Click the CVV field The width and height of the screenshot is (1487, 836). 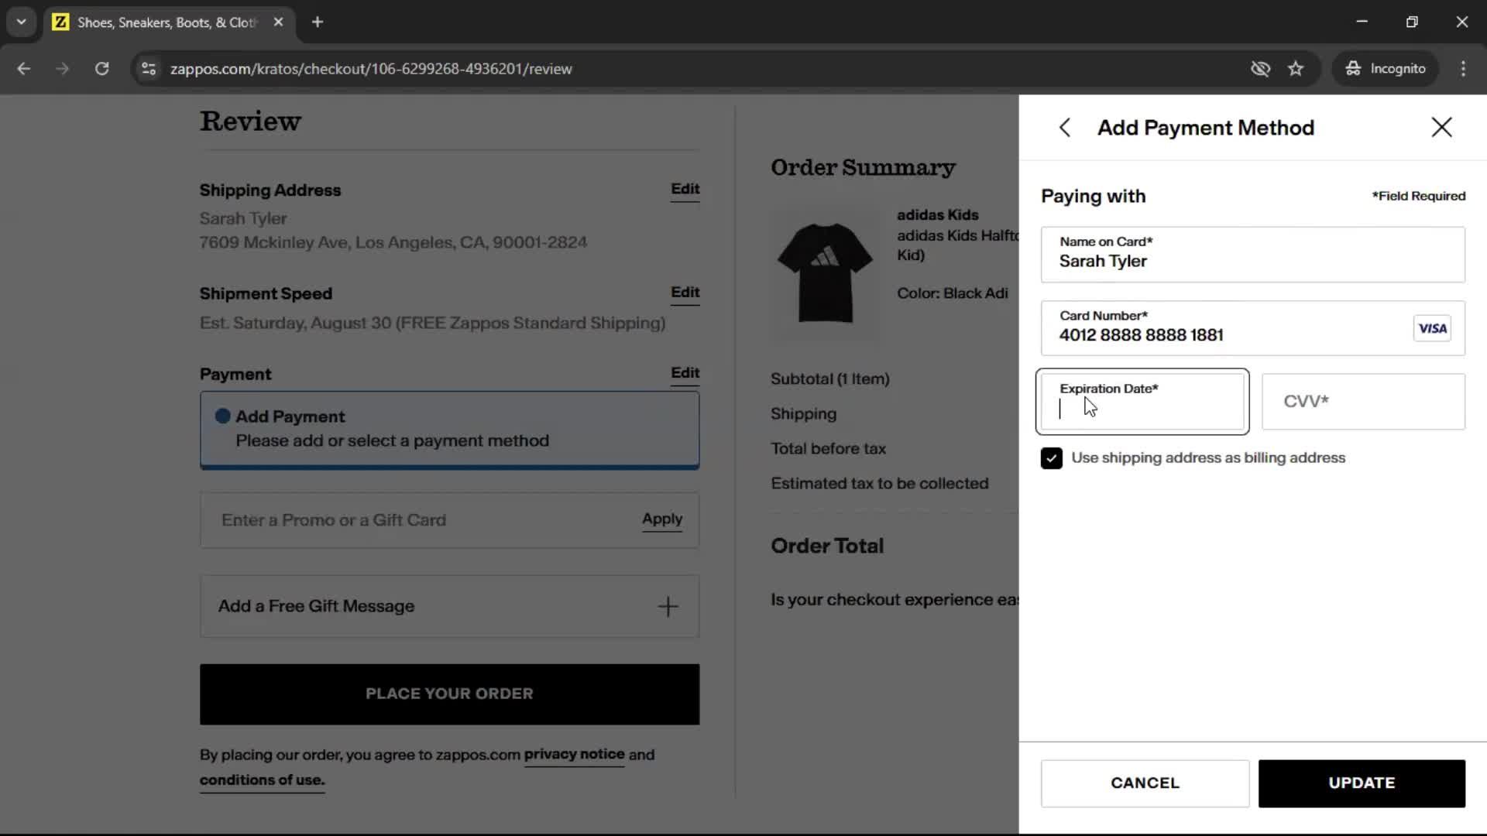coord(1363,402)
